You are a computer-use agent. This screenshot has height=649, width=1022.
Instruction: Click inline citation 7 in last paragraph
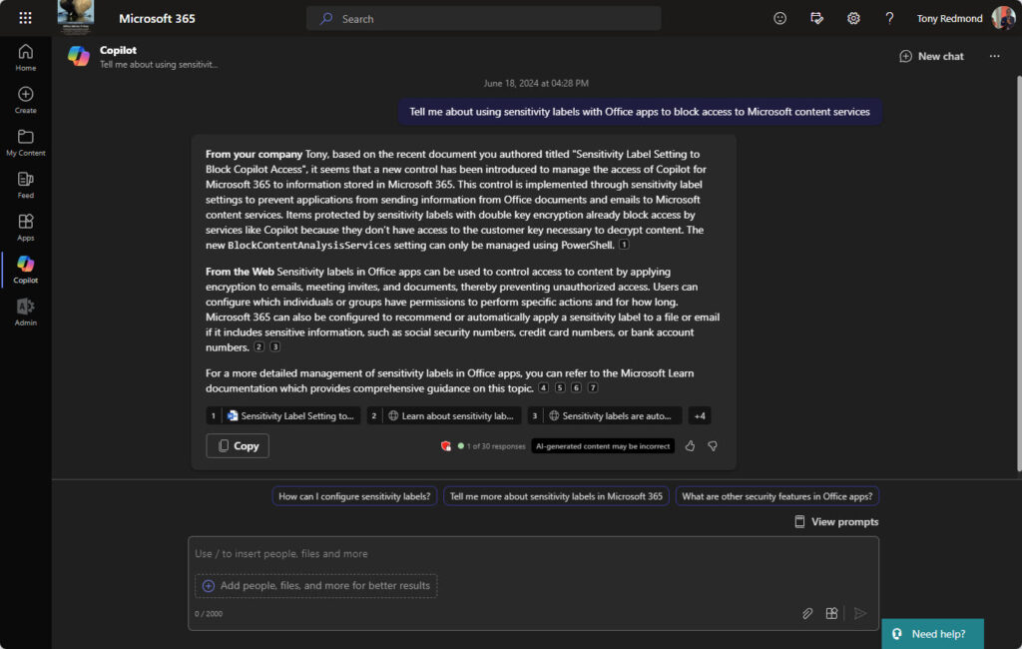coord(593,388)
